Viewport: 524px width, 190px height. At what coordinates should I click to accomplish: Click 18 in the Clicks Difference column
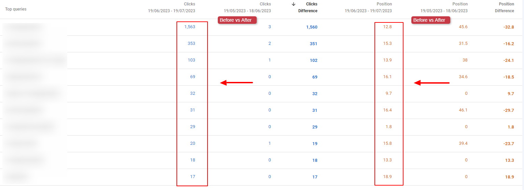click(x=315, y=160)
